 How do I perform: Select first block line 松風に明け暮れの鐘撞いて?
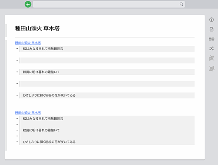point(41,72)
